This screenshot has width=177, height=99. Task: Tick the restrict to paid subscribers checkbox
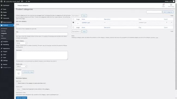[17, 83]
